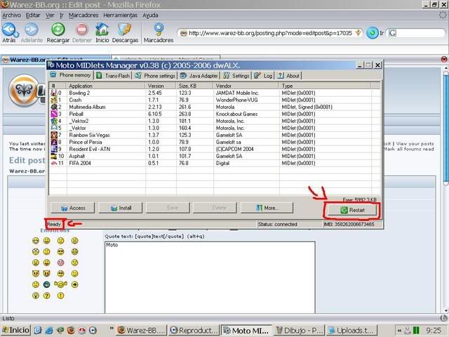Click the Rainbow Six Vegas row icon
The height and width of the screenshot is (337, 449).
pyautogui.click(x=54, y=135)
